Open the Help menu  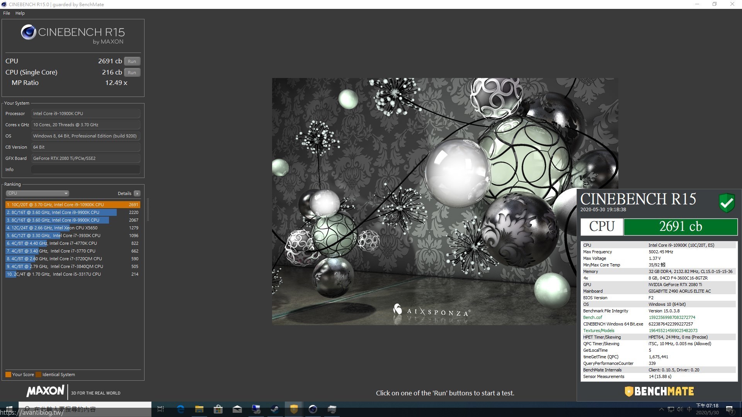tap(20, 13)
